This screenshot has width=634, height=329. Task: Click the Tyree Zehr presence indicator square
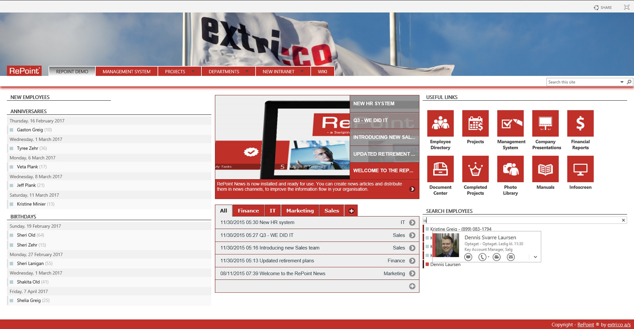11,149
